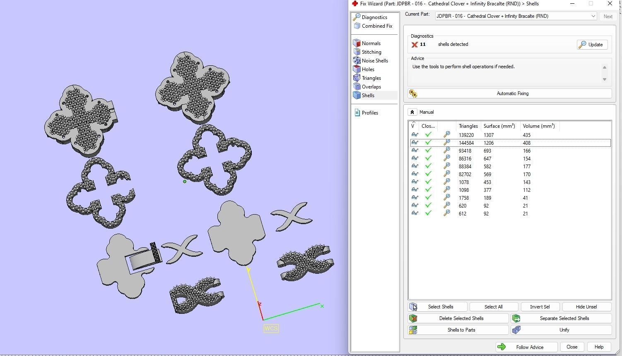This screenshot has height=356, width=622.
Task: Zoom to shell with 139220 triangles
Action: (447, 135)
